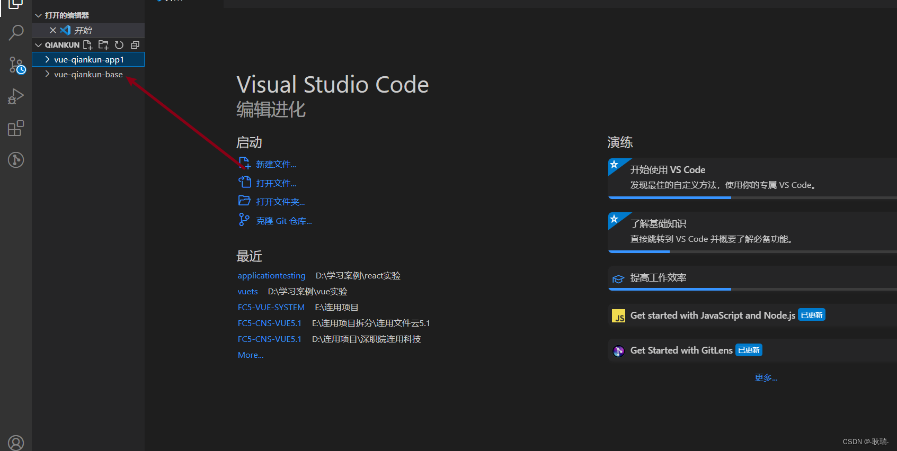Select the 开始 entry in open editors
897x451 pixels.
(x=83, y=30)
